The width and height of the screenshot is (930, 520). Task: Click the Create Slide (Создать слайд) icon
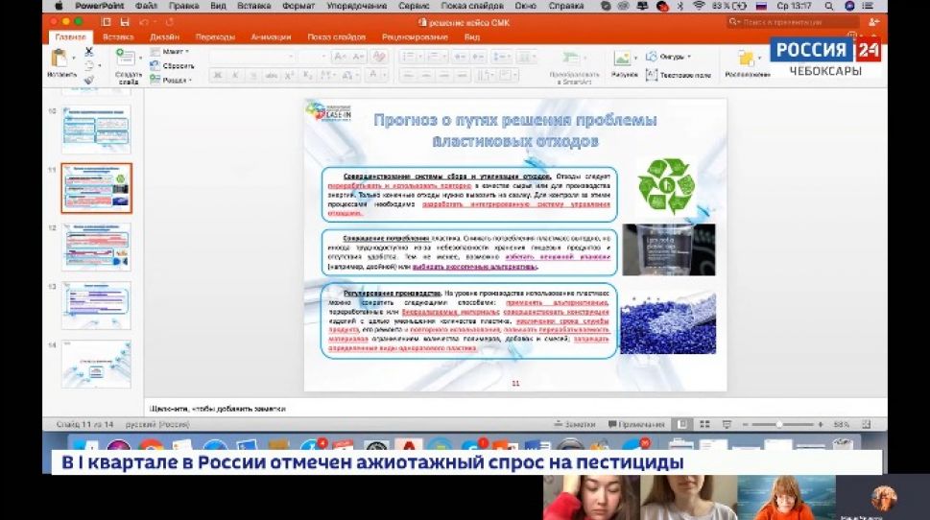click(x=125, y=58)
